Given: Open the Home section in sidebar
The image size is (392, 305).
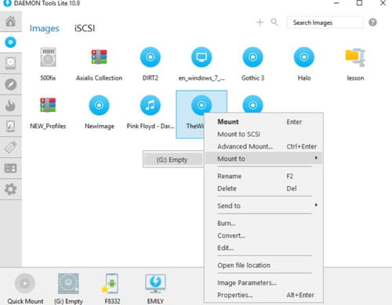Looking at the screenshot, I should (x=10, y=21).
